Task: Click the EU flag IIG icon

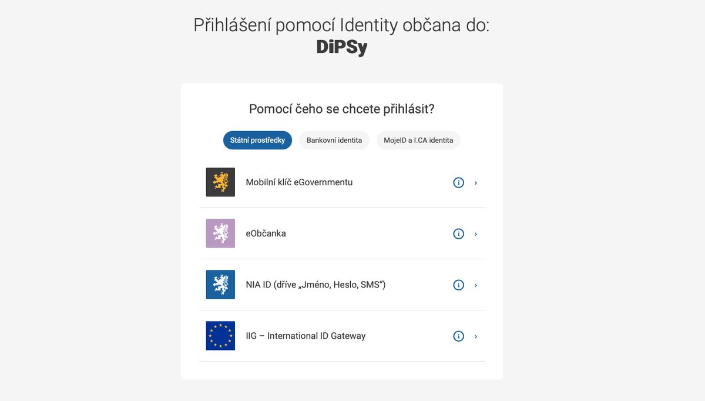Action: [x=220, y=336]
